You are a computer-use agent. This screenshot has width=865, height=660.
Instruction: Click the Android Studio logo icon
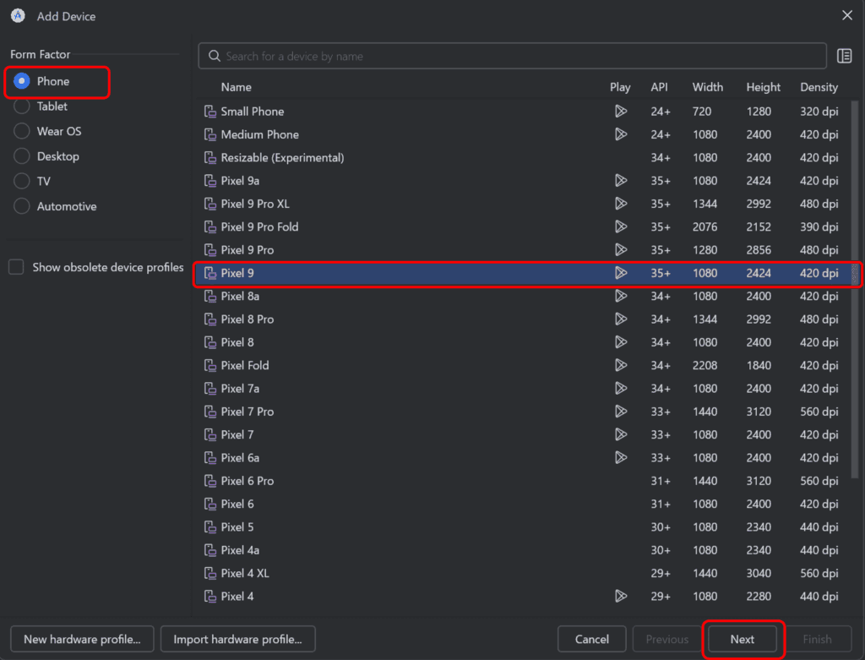tap(19, 15)
